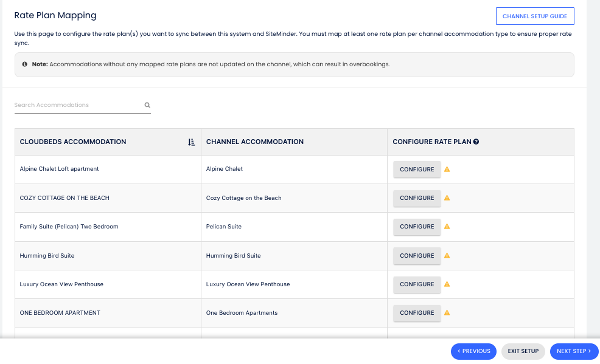Focus the Search Accommodations field
The height and width of the screenshot is (364, 600).
(78, 105)
